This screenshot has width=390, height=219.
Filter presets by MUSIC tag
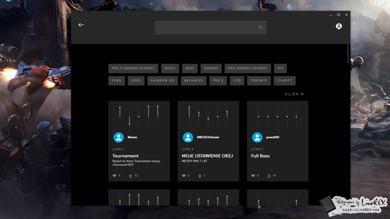click(170, 68)
